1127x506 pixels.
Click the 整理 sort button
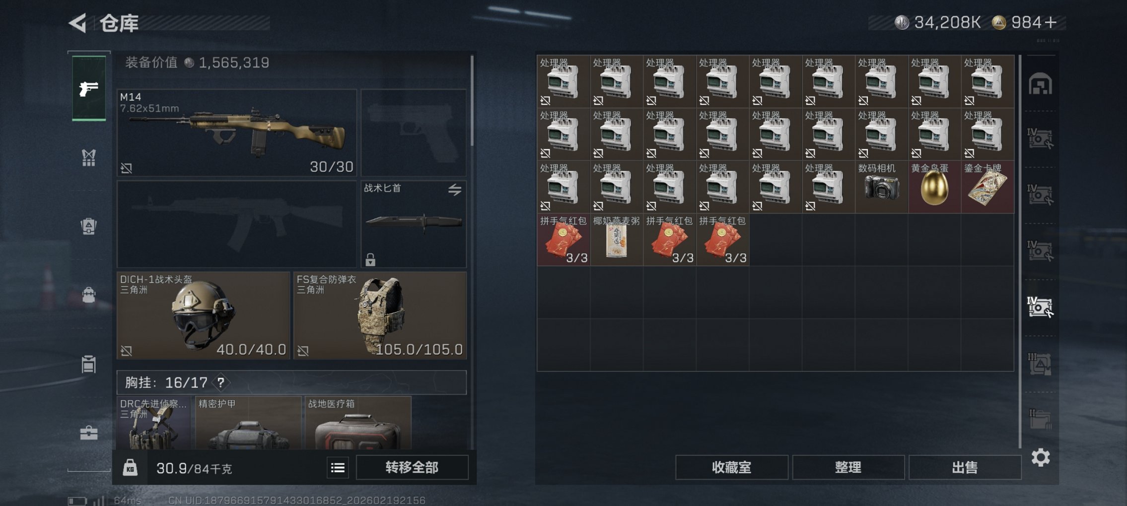pyautogui.click(x=848, y=467)
